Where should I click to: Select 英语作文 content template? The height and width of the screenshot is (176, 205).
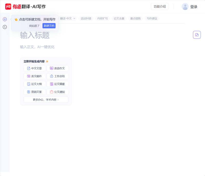click(x=57, y=68)
